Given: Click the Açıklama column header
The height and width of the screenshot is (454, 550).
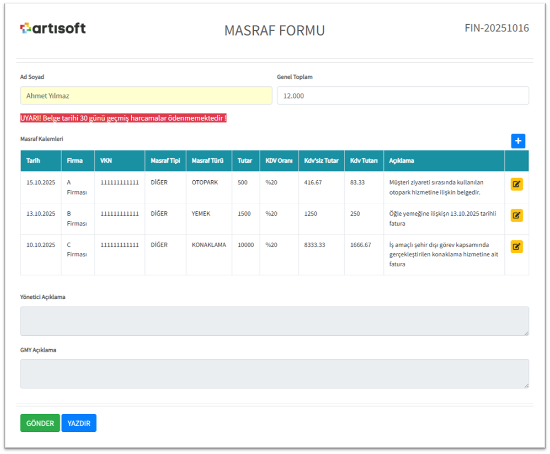Looking at the screenshot, I should pyautogui.click(x=401, y=161).
